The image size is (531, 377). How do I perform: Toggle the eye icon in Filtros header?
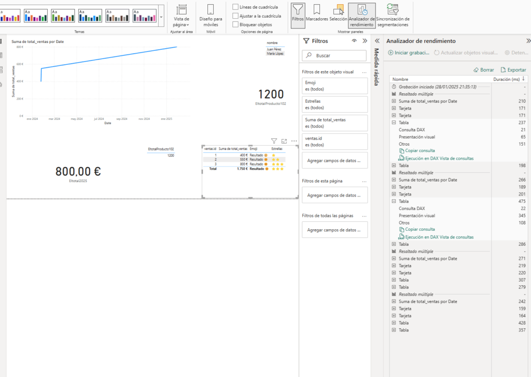tap(354, 41)
